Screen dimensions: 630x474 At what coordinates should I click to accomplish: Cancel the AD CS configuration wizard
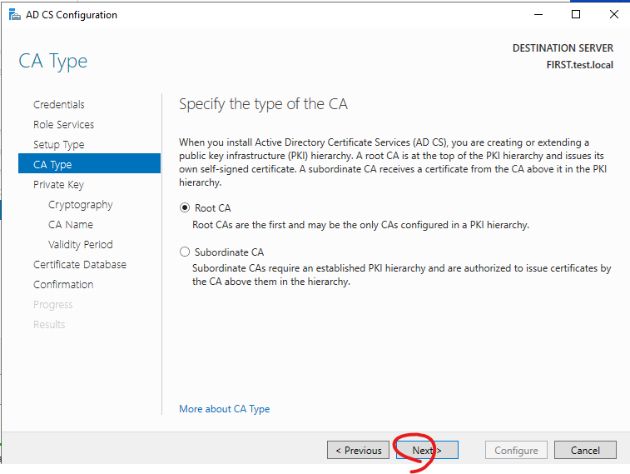(x=585, y=451)
